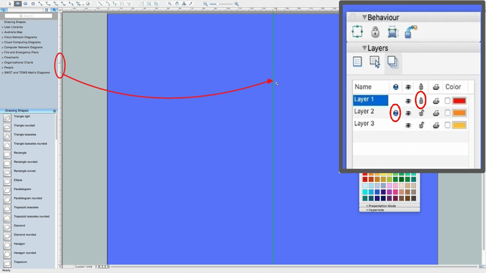This screenshot has width=486, height=273.
Task: Click the stacked layers icon in Layers panel
Action: (392, 62)
